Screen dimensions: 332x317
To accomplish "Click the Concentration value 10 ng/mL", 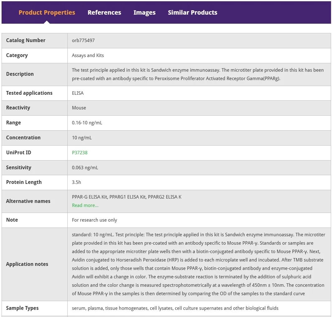I will [82, 138].
